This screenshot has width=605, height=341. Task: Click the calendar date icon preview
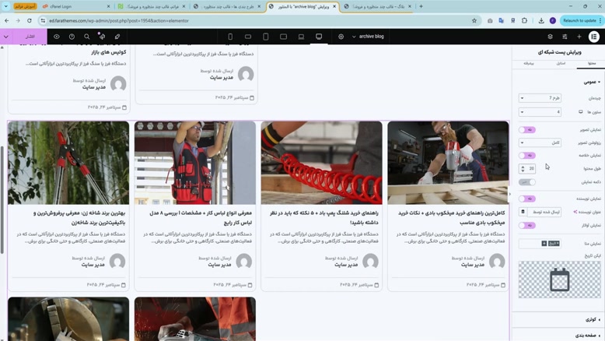point(559,280)
